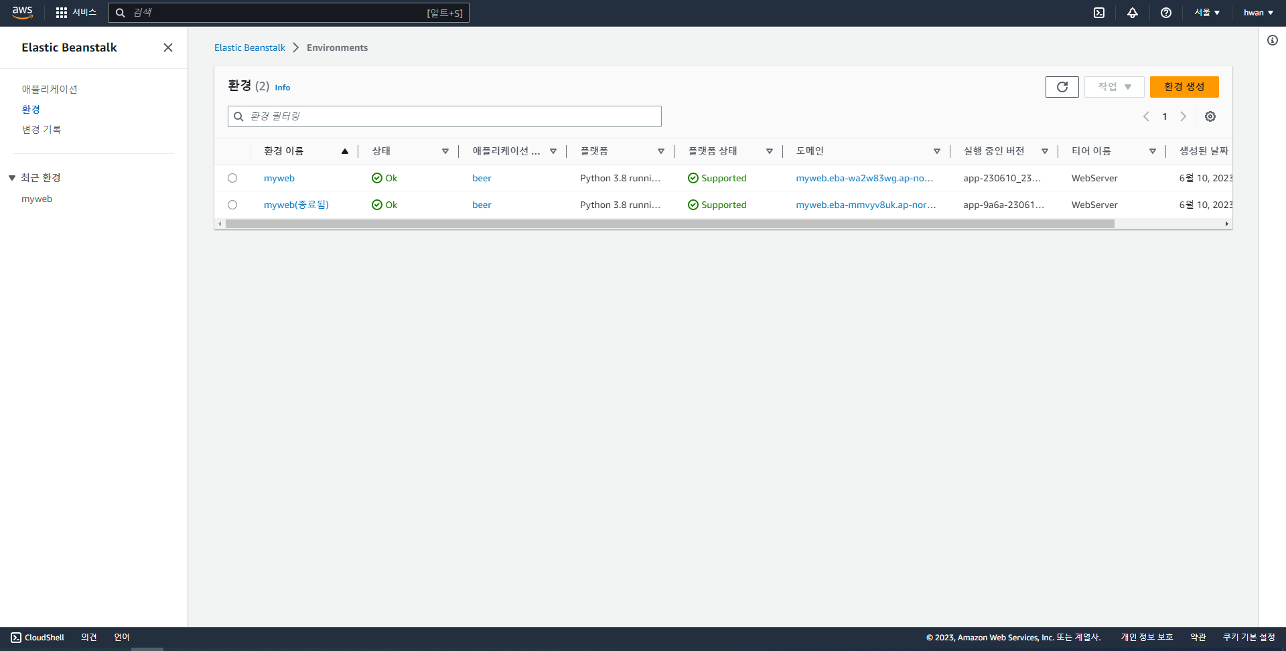
Task: Open the notifications bell
Action: tap(1133, 13)
